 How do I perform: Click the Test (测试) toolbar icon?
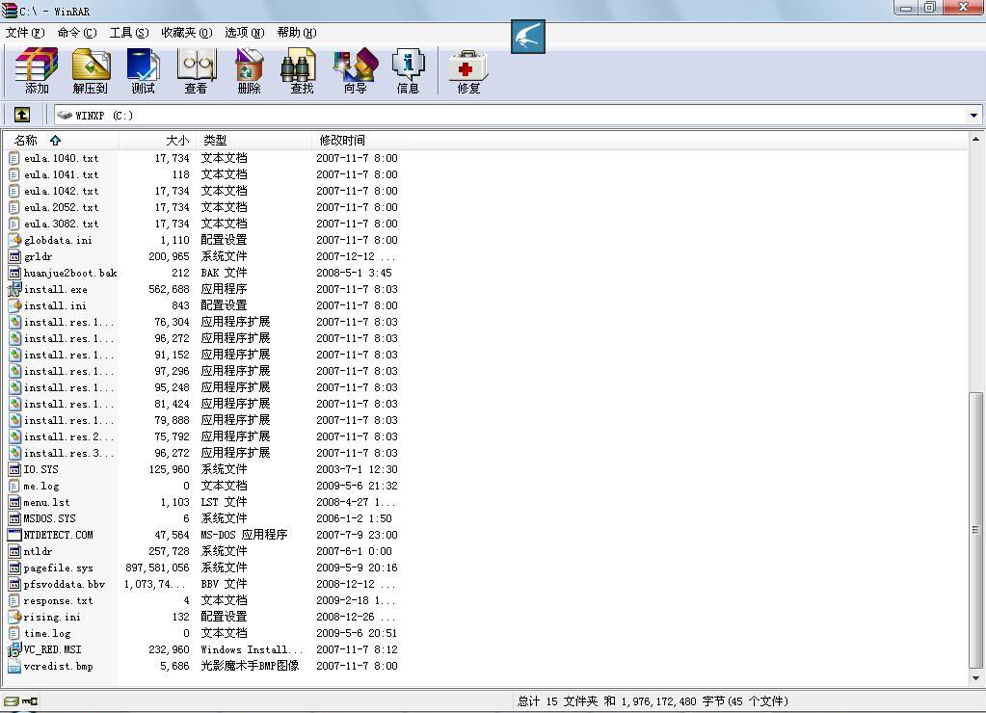(143, 65)
